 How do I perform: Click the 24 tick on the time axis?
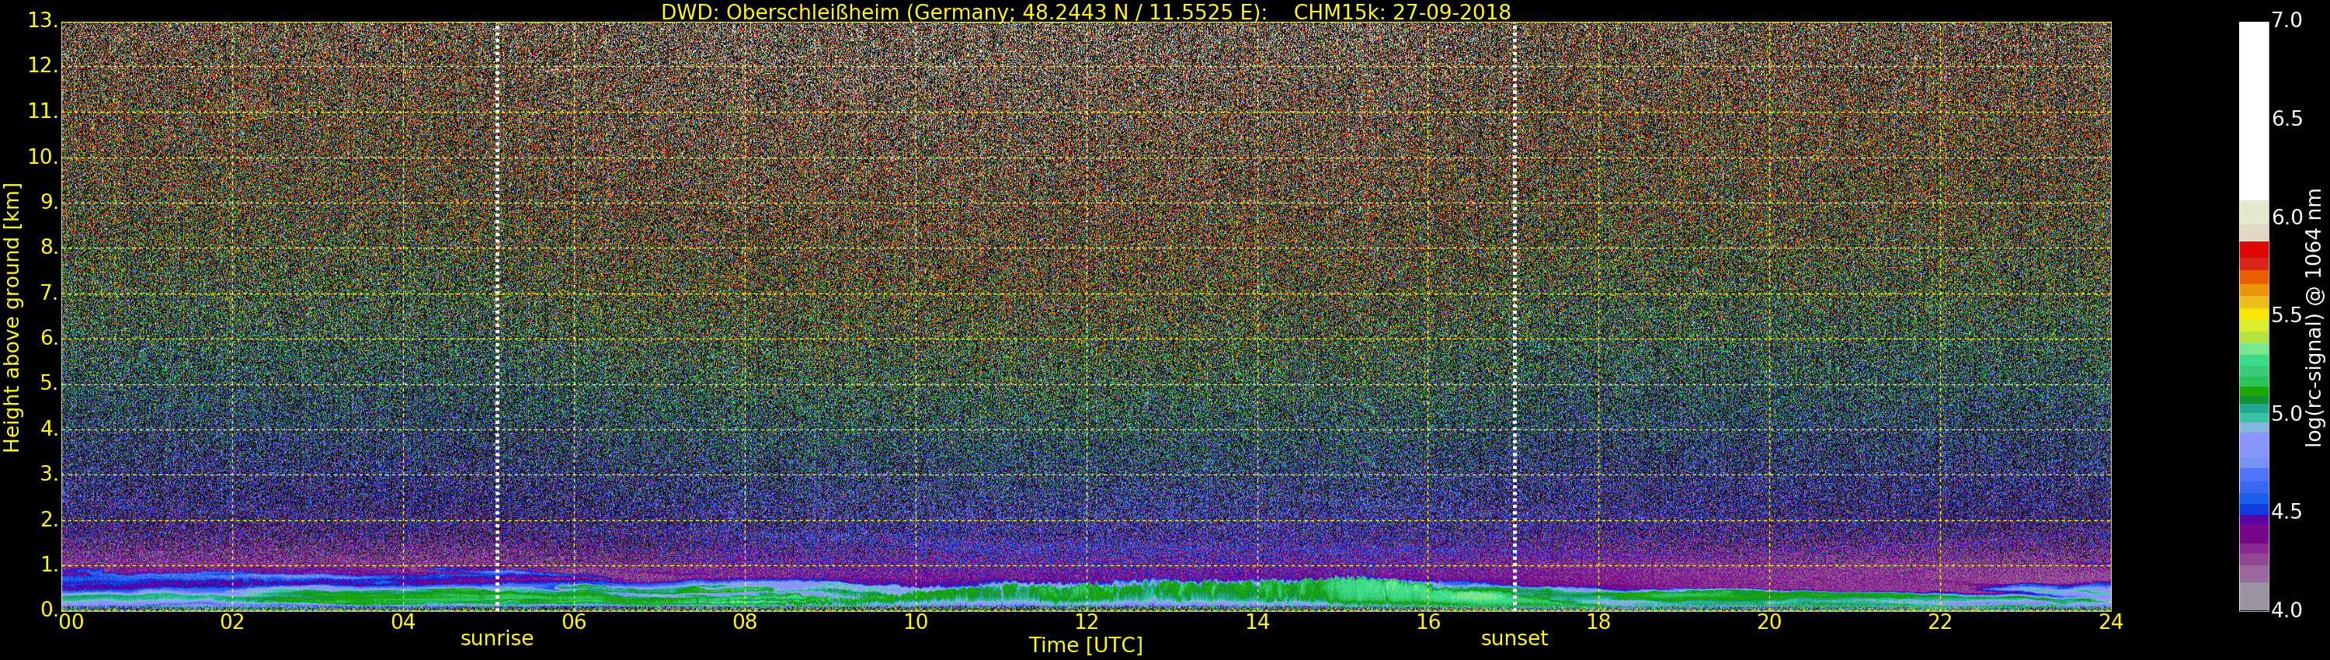[x=2110, y=622]
